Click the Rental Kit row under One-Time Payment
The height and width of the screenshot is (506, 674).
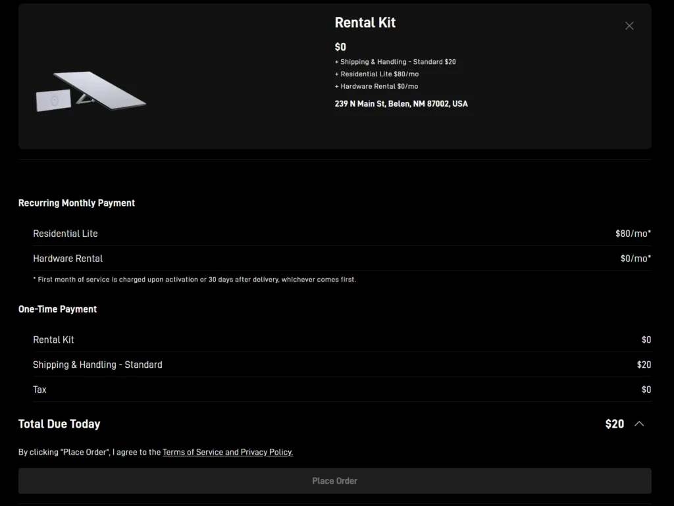53,340
